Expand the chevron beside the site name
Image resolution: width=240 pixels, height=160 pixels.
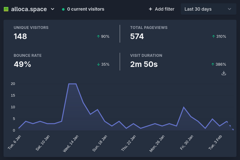pyautogui.click(x=52, y=9)
